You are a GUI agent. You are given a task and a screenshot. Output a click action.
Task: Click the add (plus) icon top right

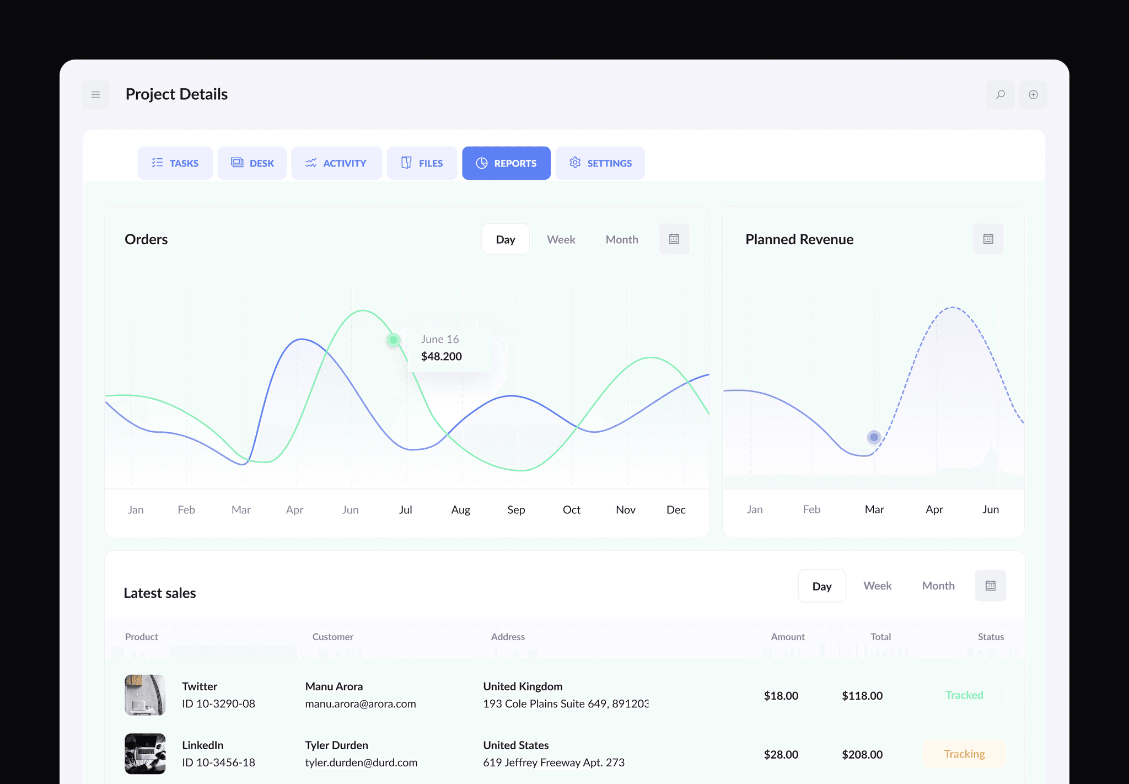(1033, 94)
